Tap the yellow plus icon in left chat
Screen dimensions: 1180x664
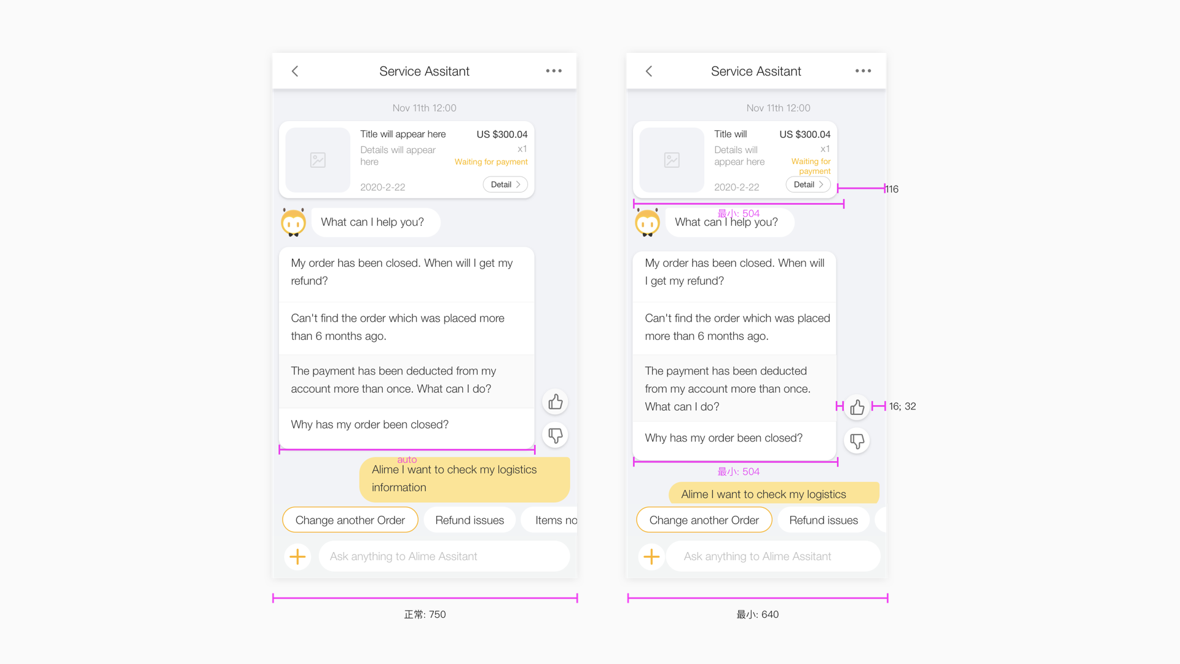click(297, 556)
